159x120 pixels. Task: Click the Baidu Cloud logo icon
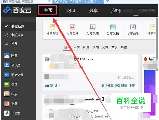point(7,10)
